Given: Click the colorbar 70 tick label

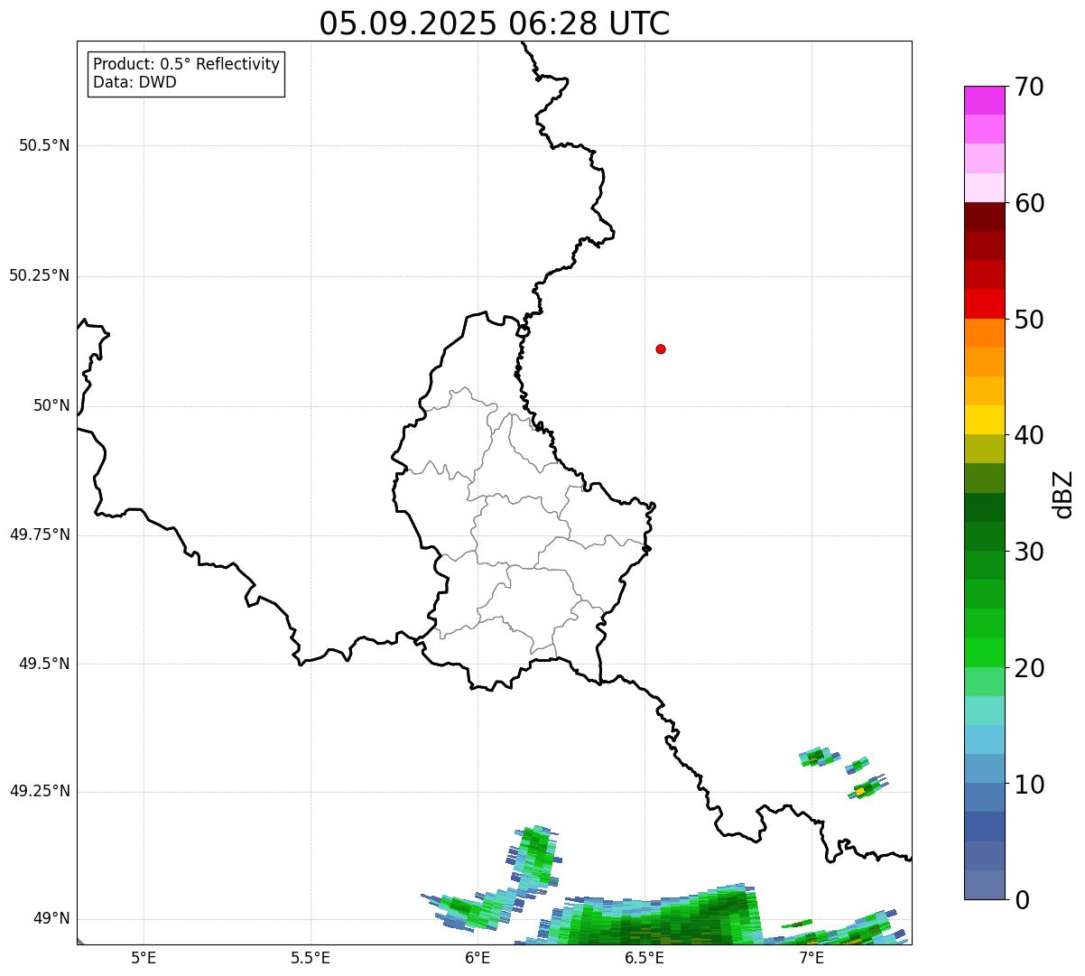Looking at the screenshot, I should click(x=1029, y=87).
